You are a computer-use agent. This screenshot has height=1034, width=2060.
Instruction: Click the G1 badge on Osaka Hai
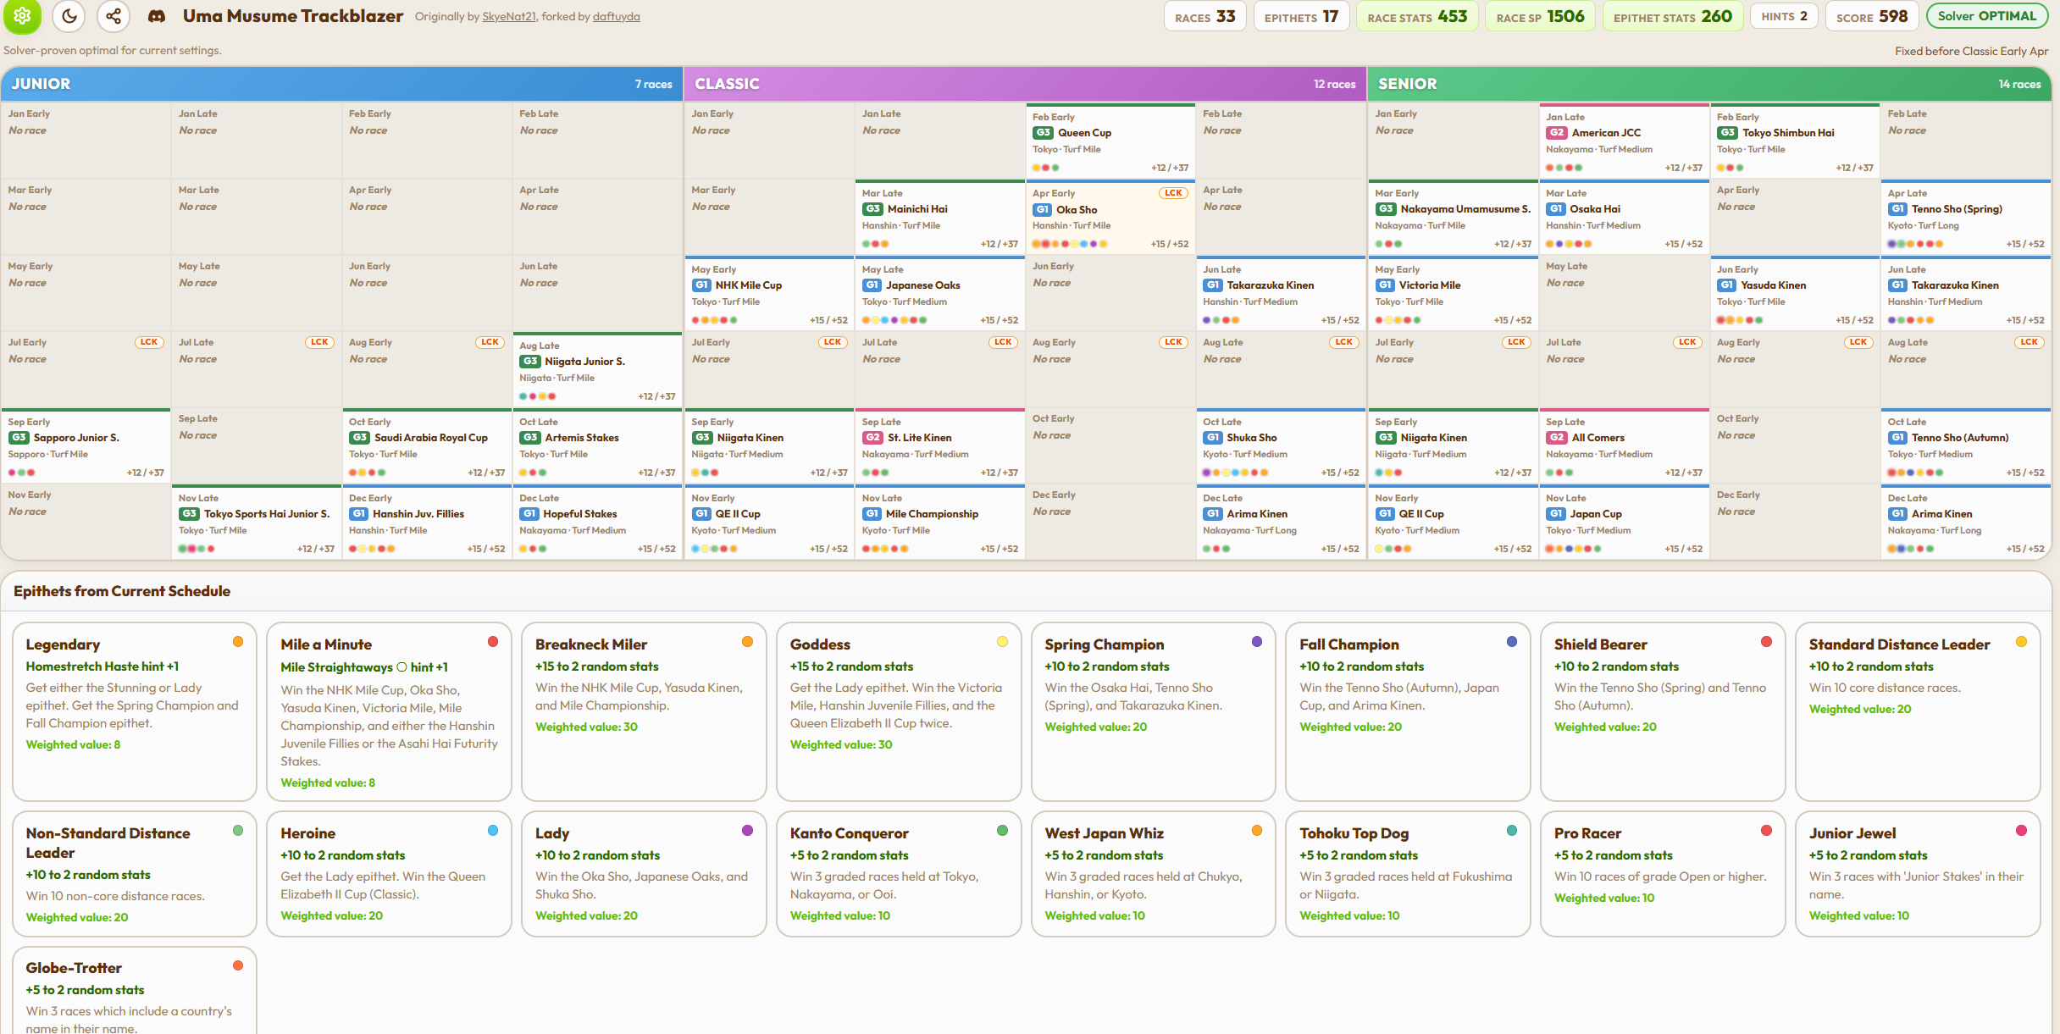[x=1555, y=209]
